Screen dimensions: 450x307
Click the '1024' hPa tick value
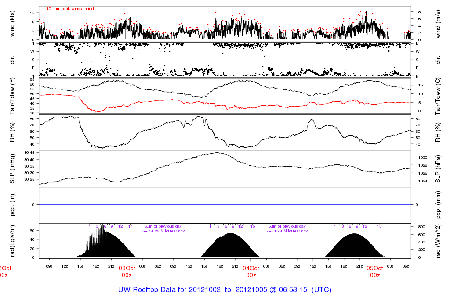423,181
